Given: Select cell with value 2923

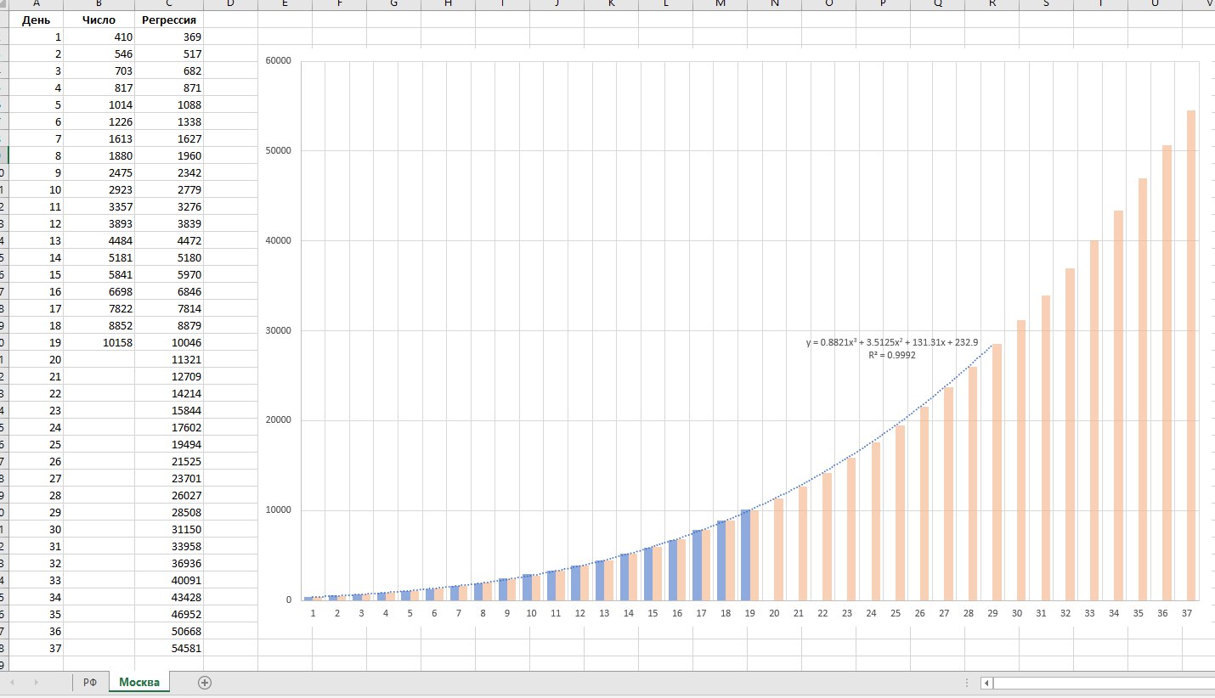Looking at the screenshot, I should coord(99,189).
